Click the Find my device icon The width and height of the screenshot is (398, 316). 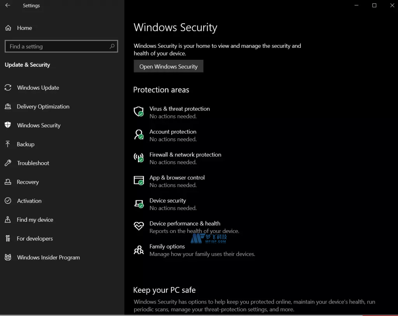click(8, 220)
